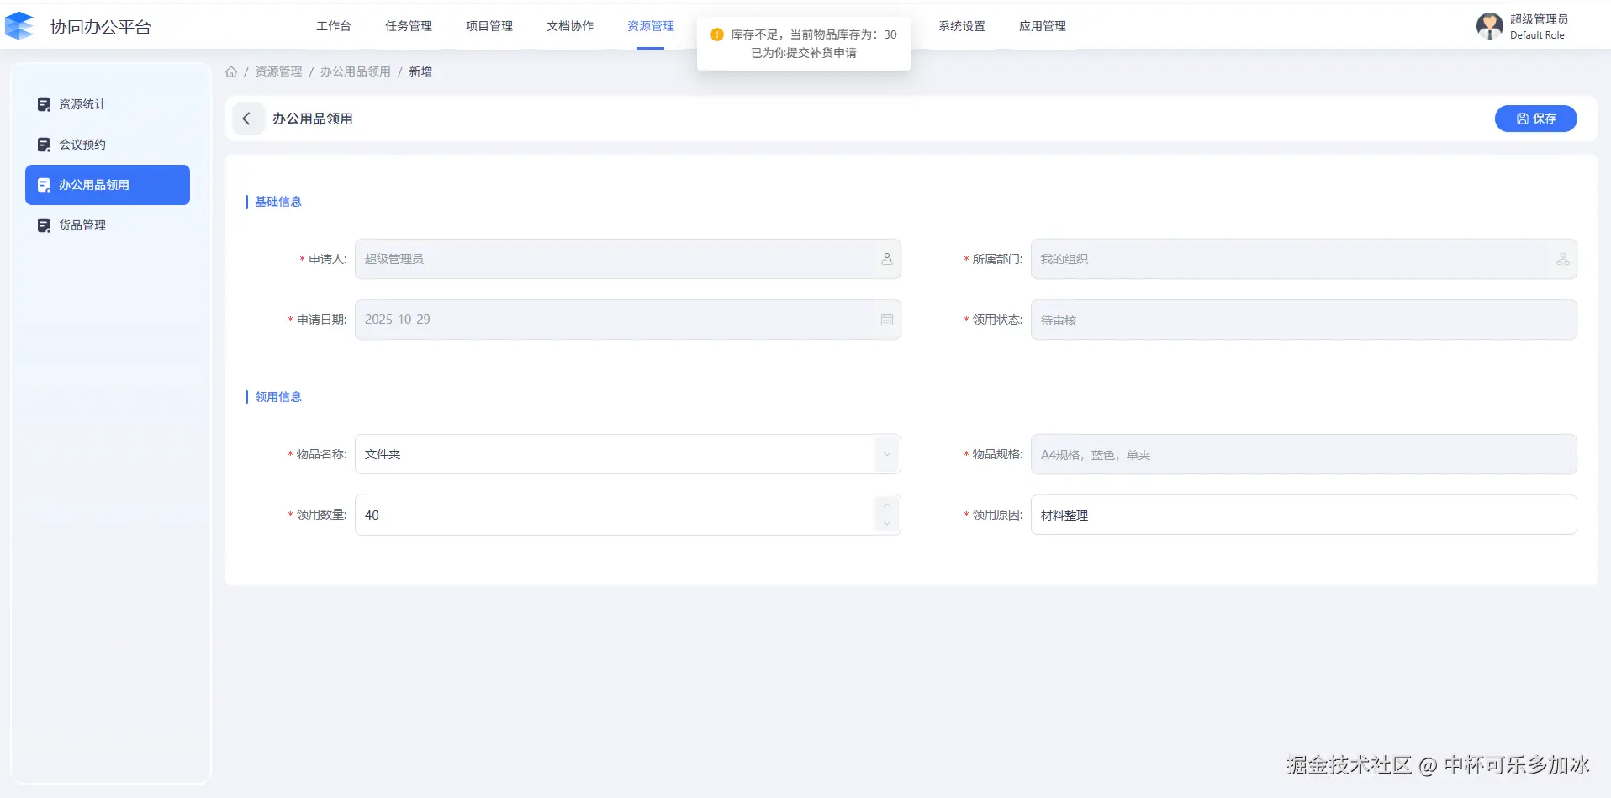Open the 物品名称 dropdown
The height and width of the screenshot is (798, 1611).
click(x=628, y=454)
